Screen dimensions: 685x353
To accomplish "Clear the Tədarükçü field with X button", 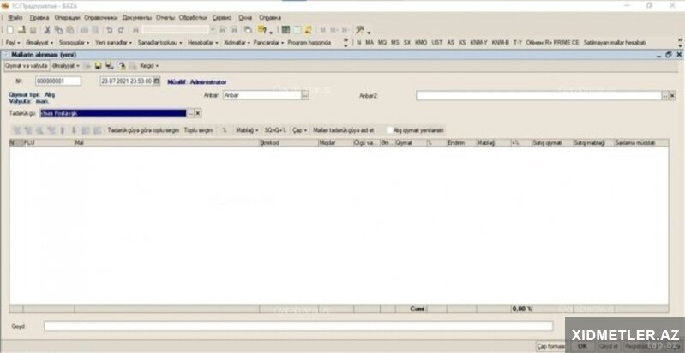I will [198, 112].
